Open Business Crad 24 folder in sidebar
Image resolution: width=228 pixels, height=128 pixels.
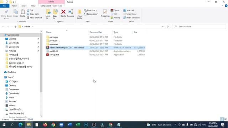click(x=16, y=63)
